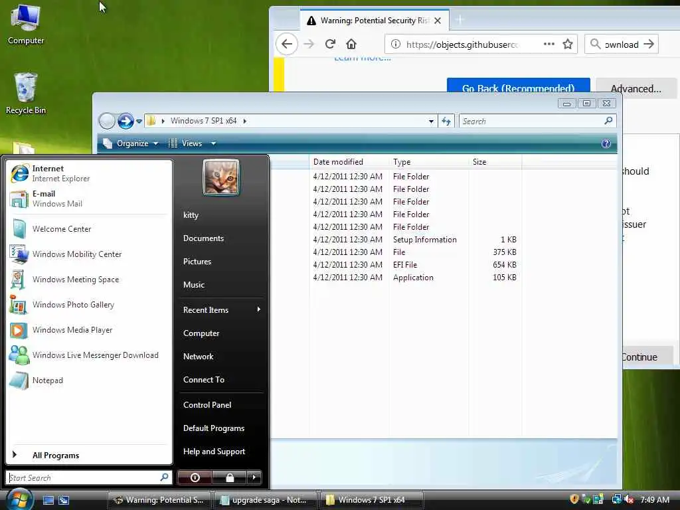Click the kitty user picture
This screenshot has width=680, height=510.
220,177
